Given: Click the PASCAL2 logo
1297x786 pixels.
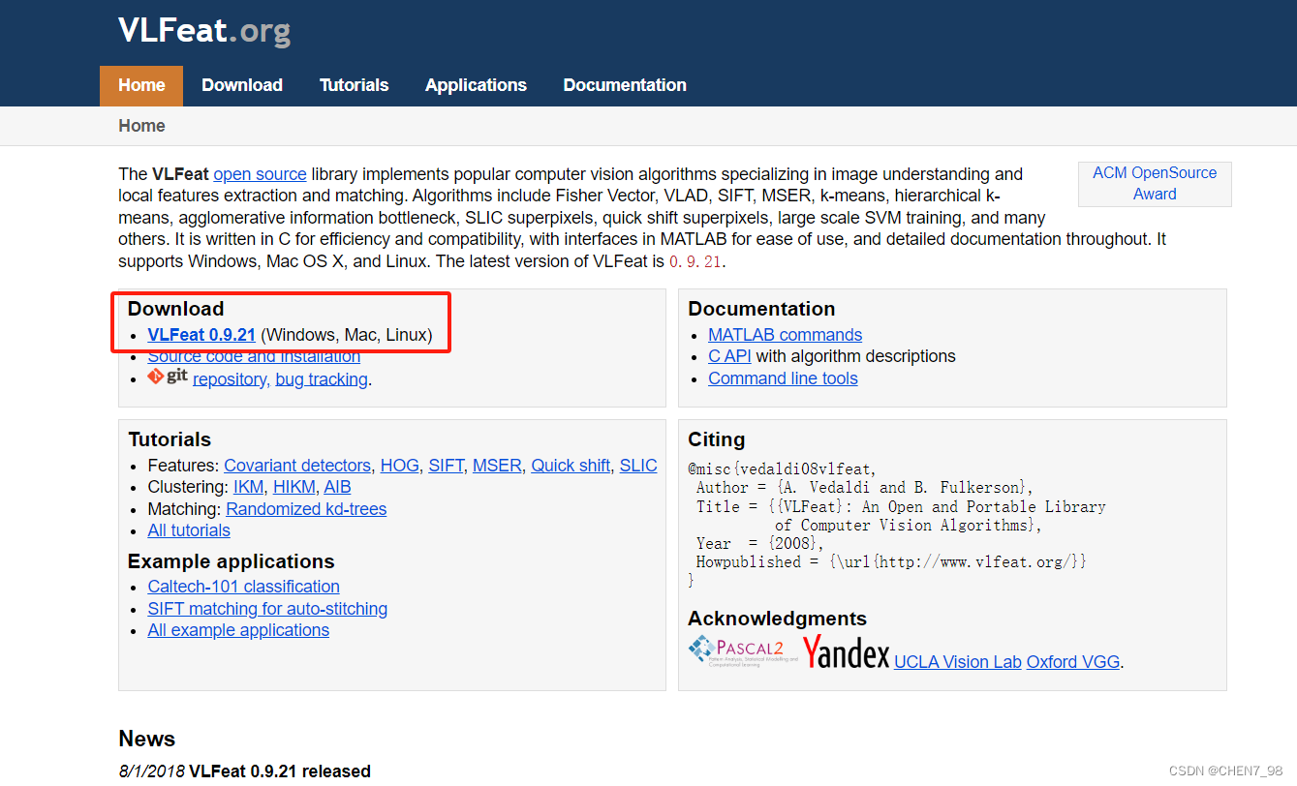Looking at the screenshot, I should click(x=743, y=651).
